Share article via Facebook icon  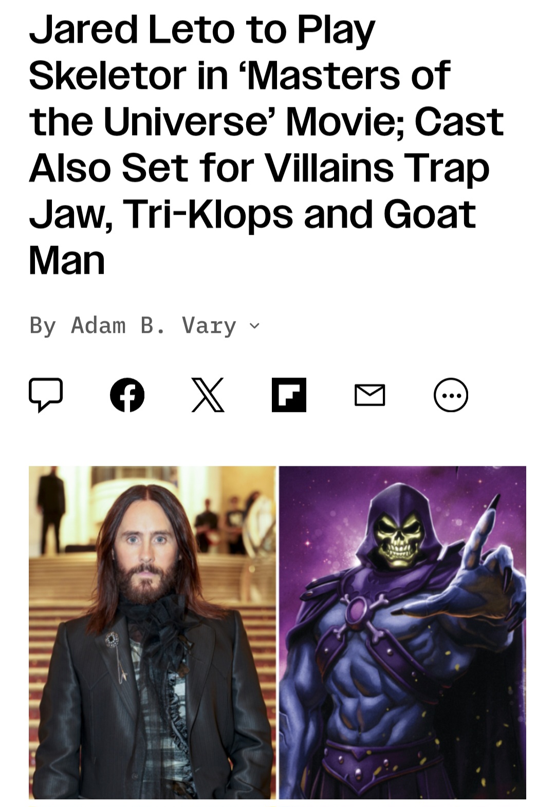click(127, 395)
